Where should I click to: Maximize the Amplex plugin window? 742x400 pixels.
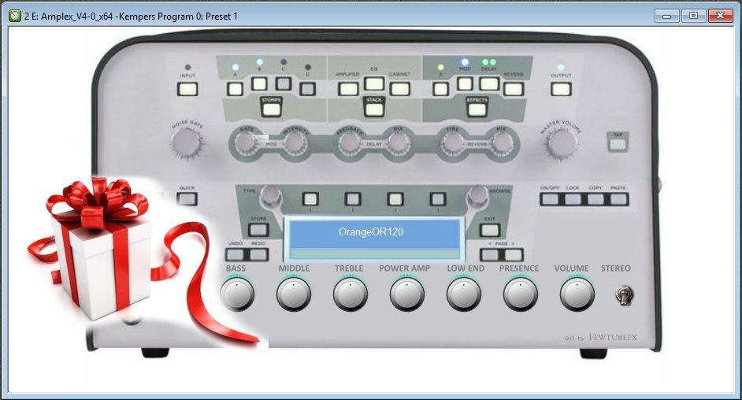pyautogui.click(x=693, y=16)
